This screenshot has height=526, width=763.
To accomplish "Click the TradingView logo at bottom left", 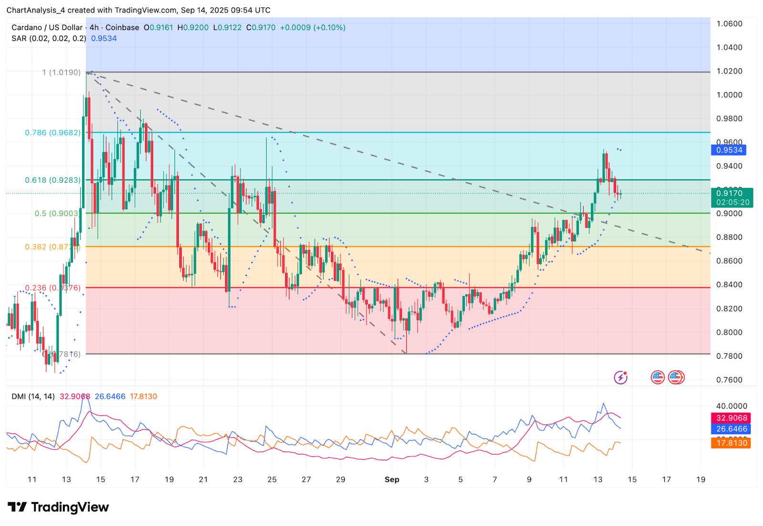I will [58, 507].
